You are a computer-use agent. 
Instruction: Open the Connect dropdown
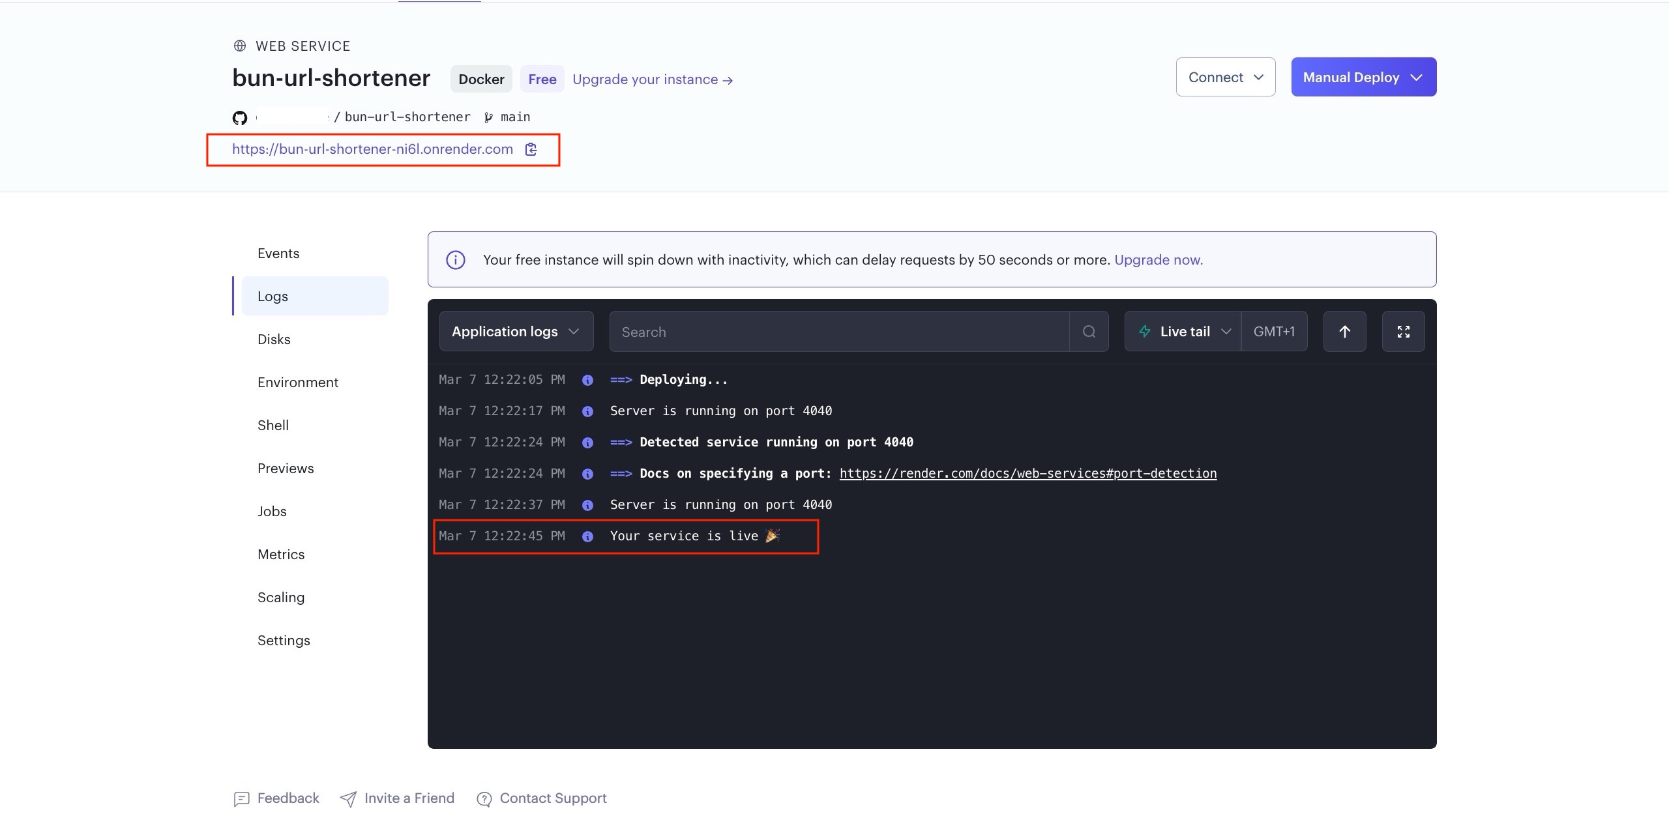(1226, 77)
